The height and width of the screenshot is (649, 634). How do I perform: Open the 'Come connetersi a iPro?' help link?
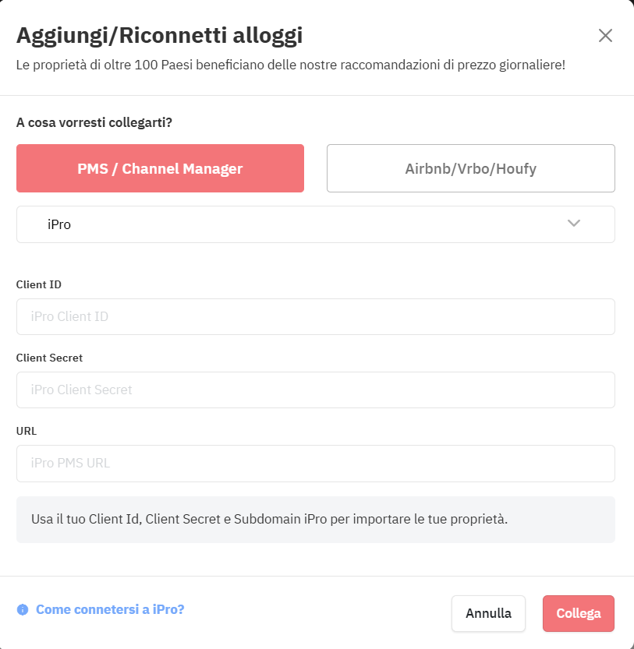pos(110,610)
